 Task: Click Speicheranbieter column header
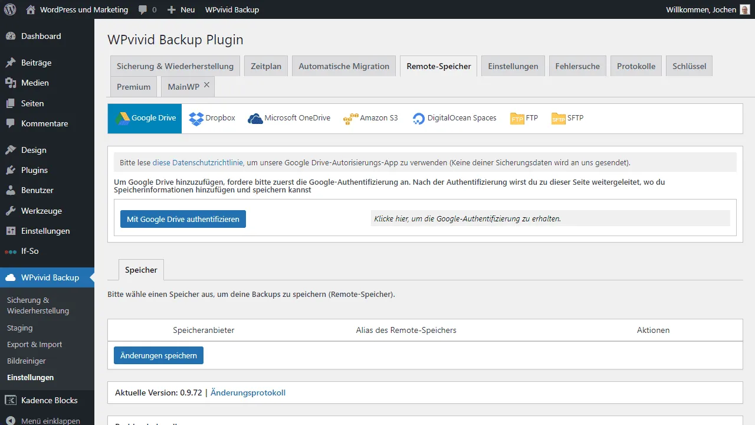coord(203,330)
